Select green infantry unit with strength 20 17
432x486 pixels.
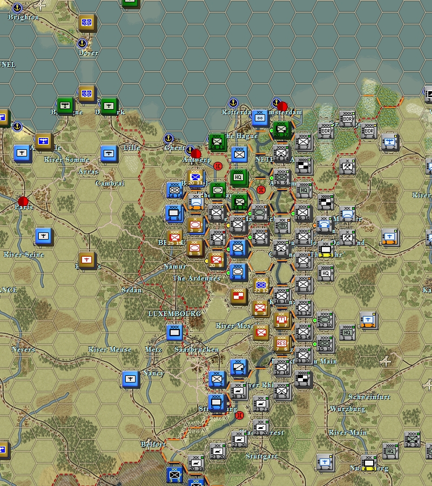coord(281,129)
